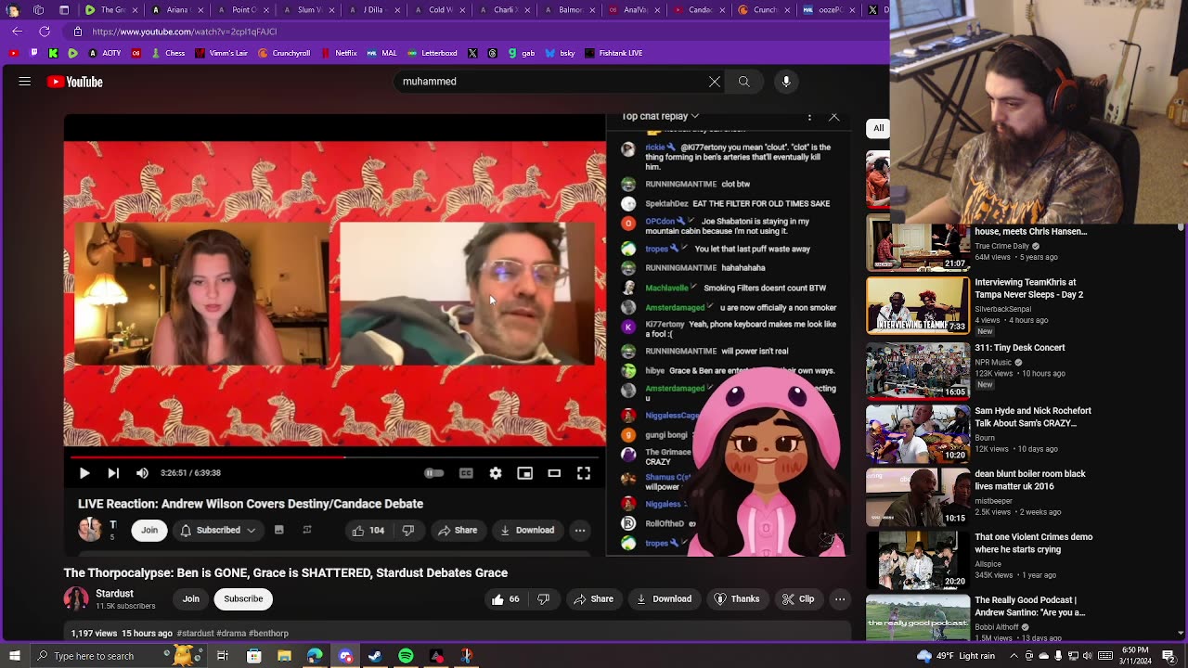Open Steam from the taskbar
The image size is (1188, 668).
pos(375,656)
